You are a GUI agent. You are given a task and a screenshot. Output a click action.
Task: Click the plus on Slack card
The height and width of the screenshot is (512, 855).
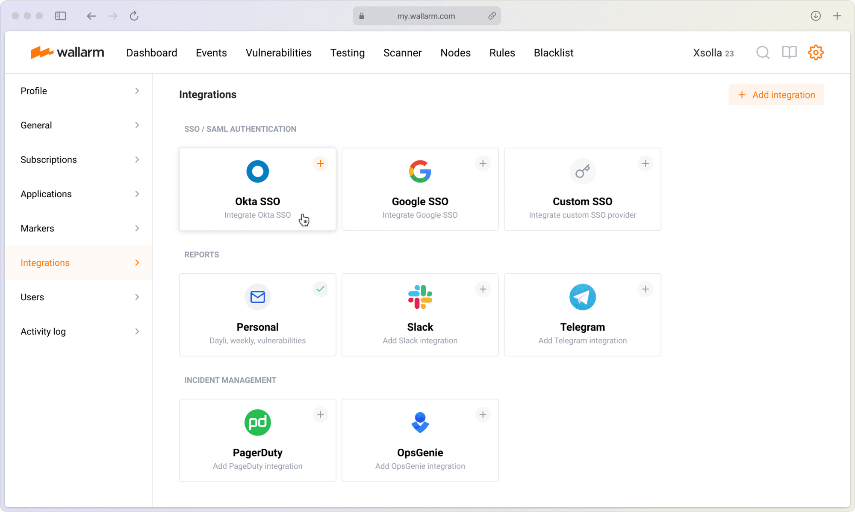point(483,289)
